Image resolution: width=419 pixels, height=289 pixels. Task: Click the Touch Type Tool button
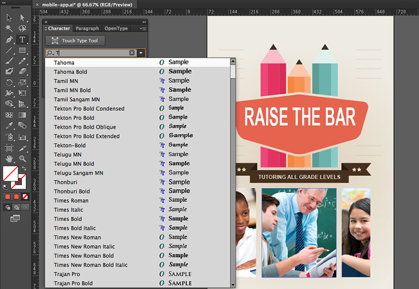[x=75, y=41]
